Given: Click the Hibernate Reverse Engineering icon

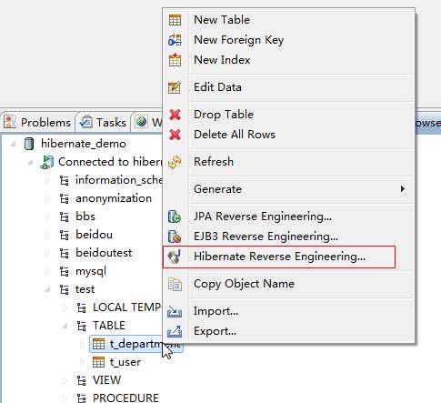Looking at the screenshot, I should coord(175,257).
